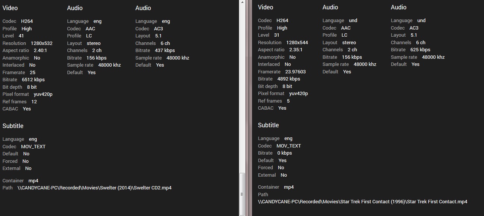Collapse the Subtitle section for Swelter
484x216 pixels.
(x=13, y=126)
